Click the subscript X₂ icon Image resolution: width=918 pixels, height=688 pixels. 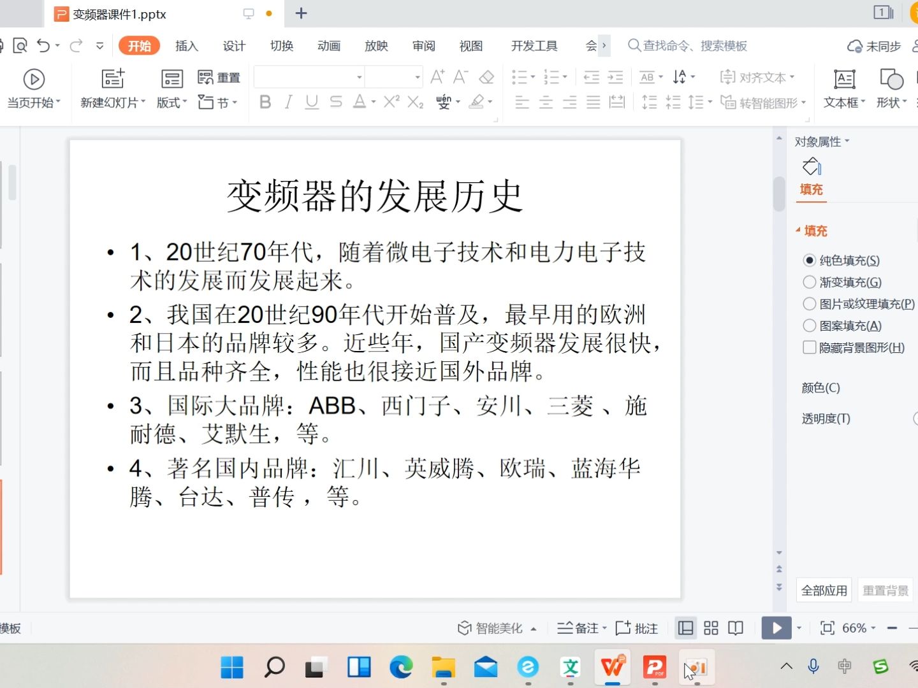coord(415,102)
